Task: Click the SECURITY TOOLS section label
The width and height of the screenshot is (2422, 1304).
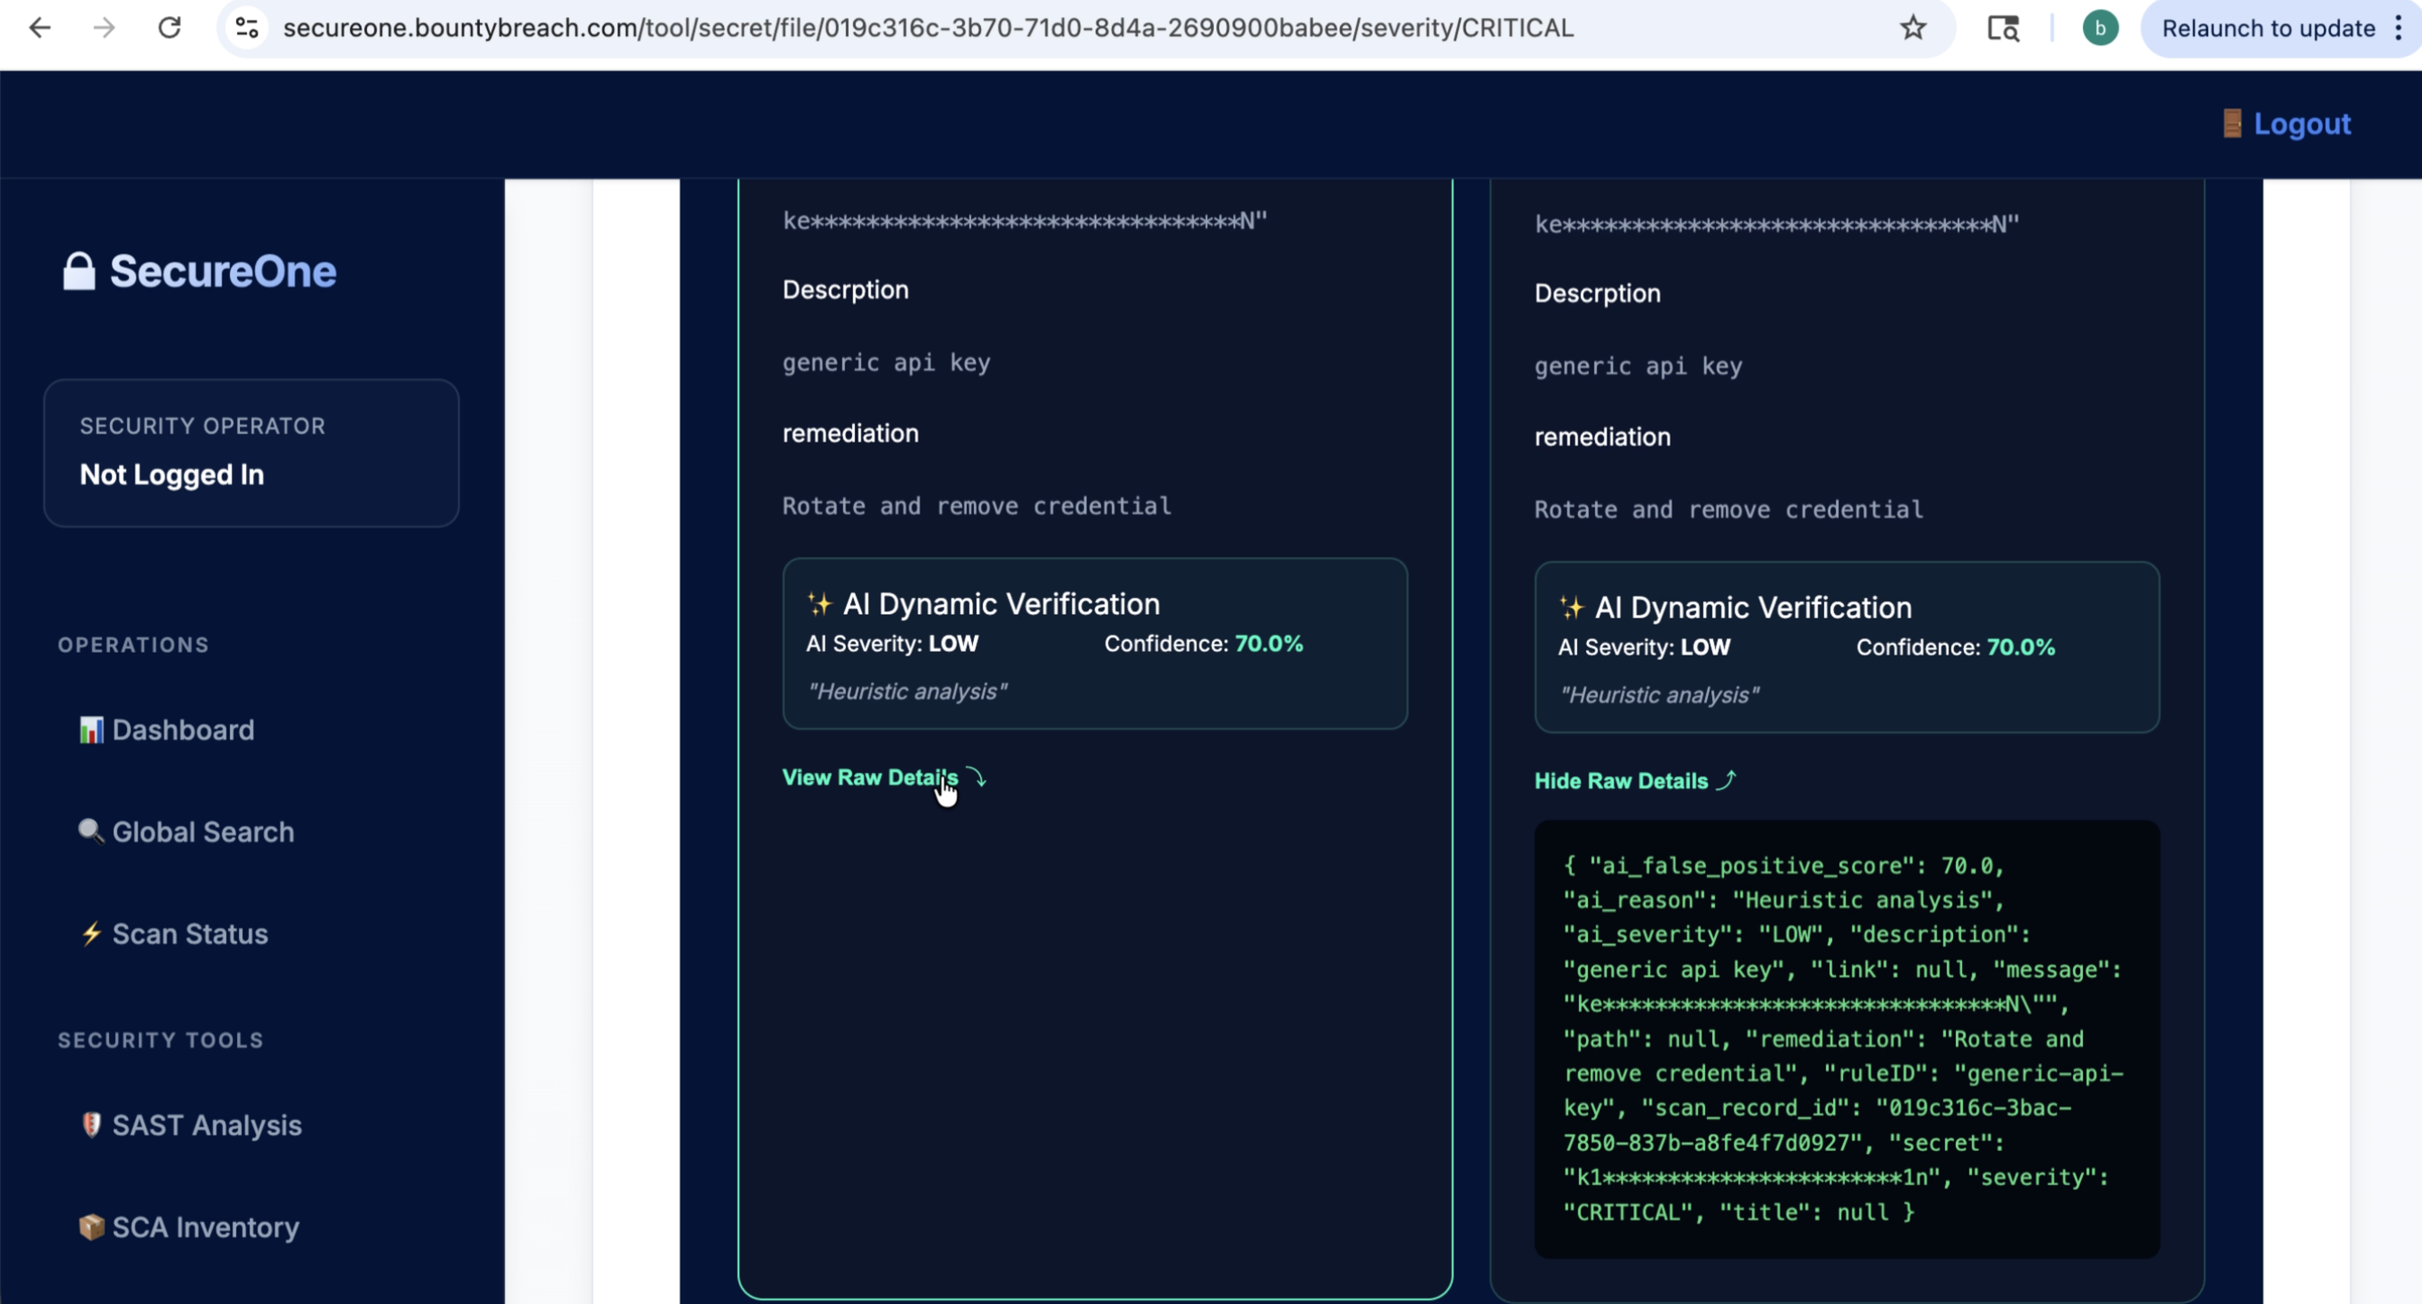Action: click(x=161, y=1040)
